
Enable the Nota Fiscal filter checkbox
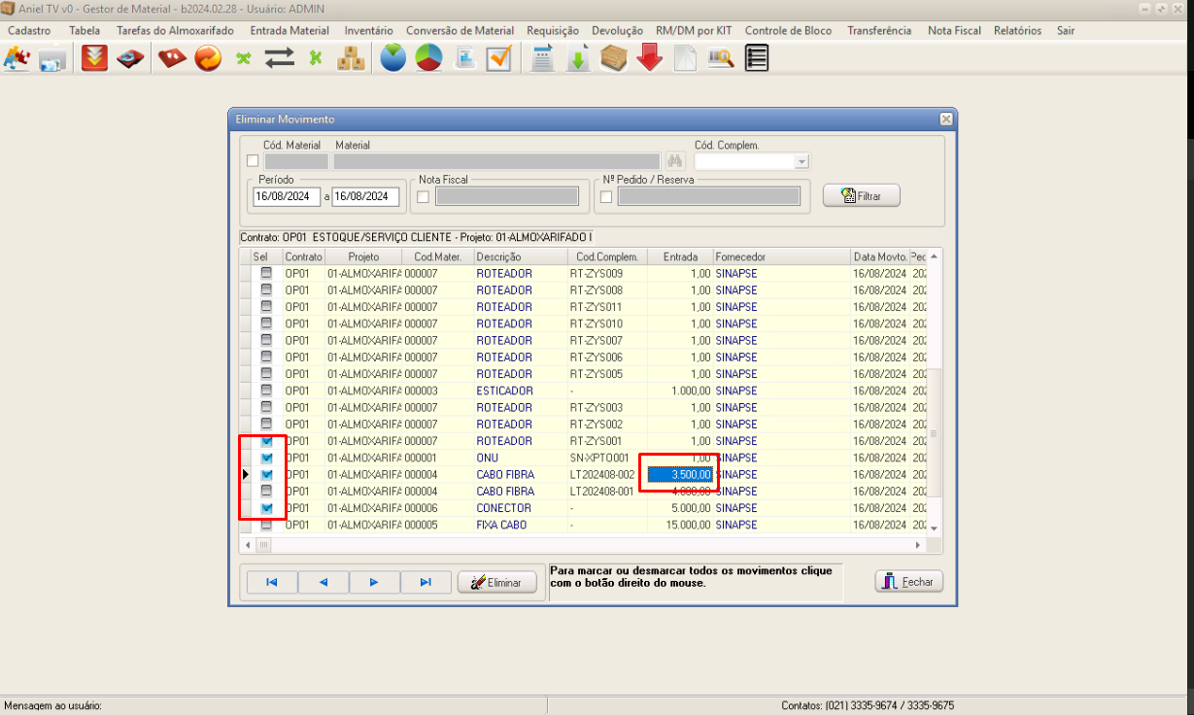pyautogui.click(x=424, y=197)
